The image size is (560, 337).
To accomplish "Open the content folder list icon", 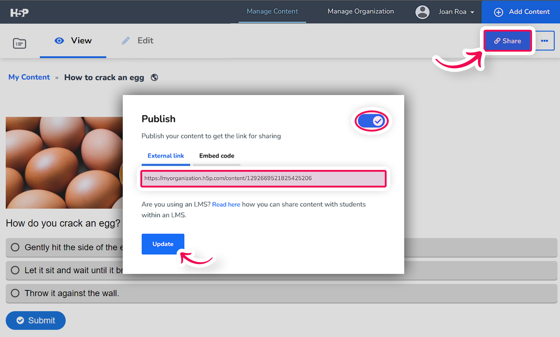I will tap(19, 43).
